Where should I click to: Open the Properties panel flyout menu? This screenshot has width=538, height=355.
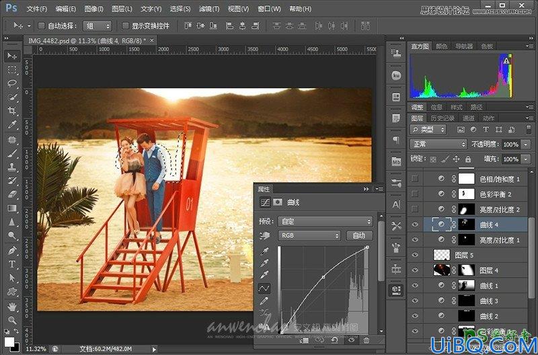click(379, 189)
